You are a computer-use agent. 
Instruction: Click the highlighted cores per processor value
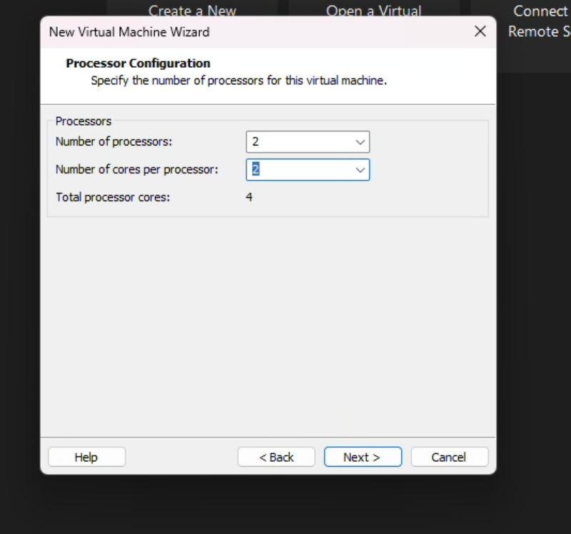(x=256, y=170)
